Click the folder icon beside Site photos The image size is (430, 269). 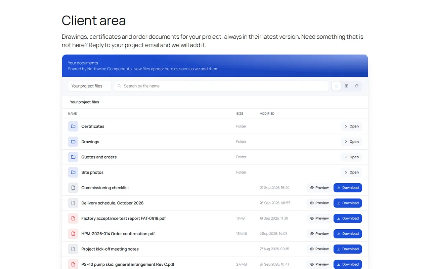point(73,172)
